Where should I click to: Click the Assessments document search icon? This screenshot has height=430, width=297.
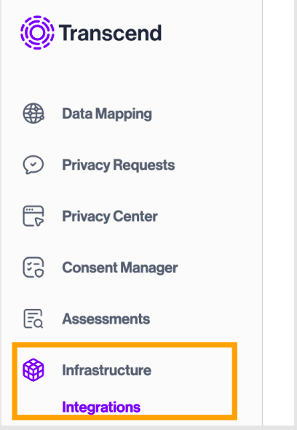33,318
